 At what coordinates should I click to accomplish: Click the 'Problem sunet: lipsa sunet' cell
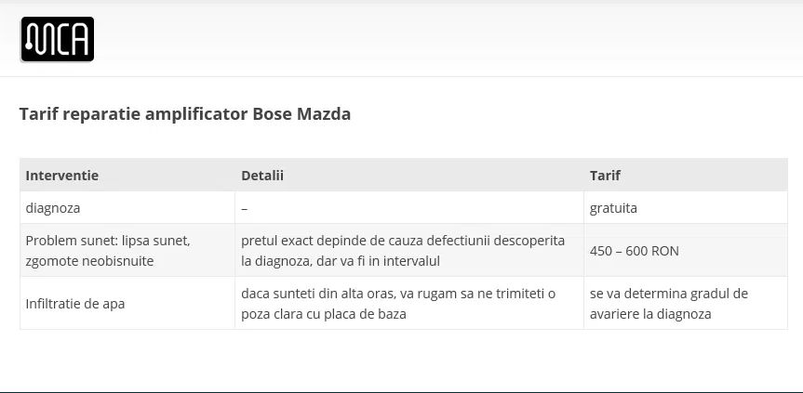click(108, 241)
